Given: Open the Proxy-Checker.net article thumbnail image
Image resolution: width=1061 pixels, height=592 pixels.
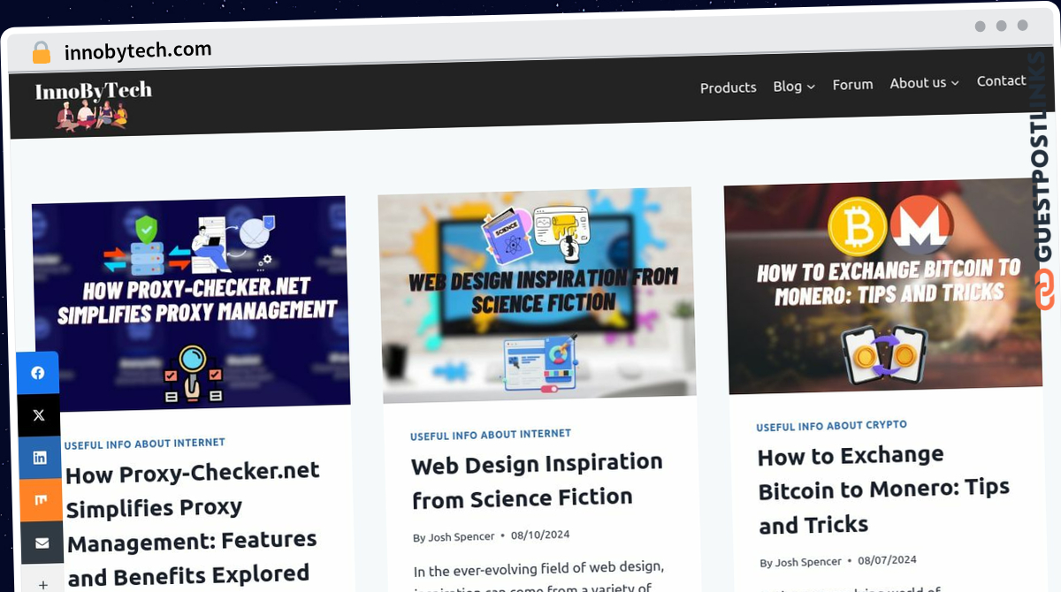Looking at the screenshot, I should tap(190, 303).
